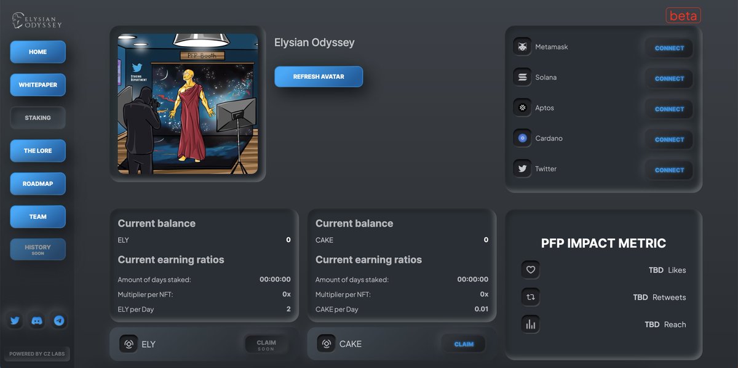Click the TBD Reach text
The image size is (738, 368).
coord(665,324)
